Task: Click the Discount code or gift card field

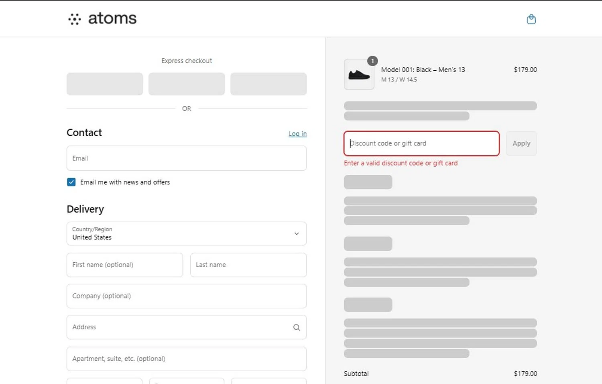Action: point(421,143)
